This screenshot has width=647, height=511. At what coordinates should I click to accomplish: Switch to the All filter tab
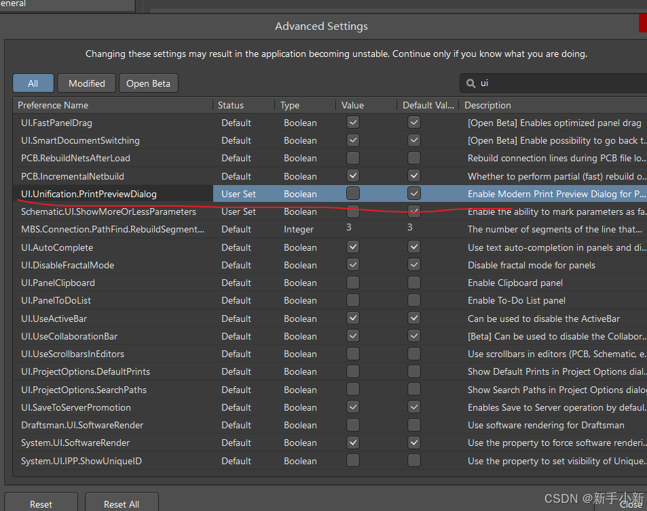pos(33,83)
